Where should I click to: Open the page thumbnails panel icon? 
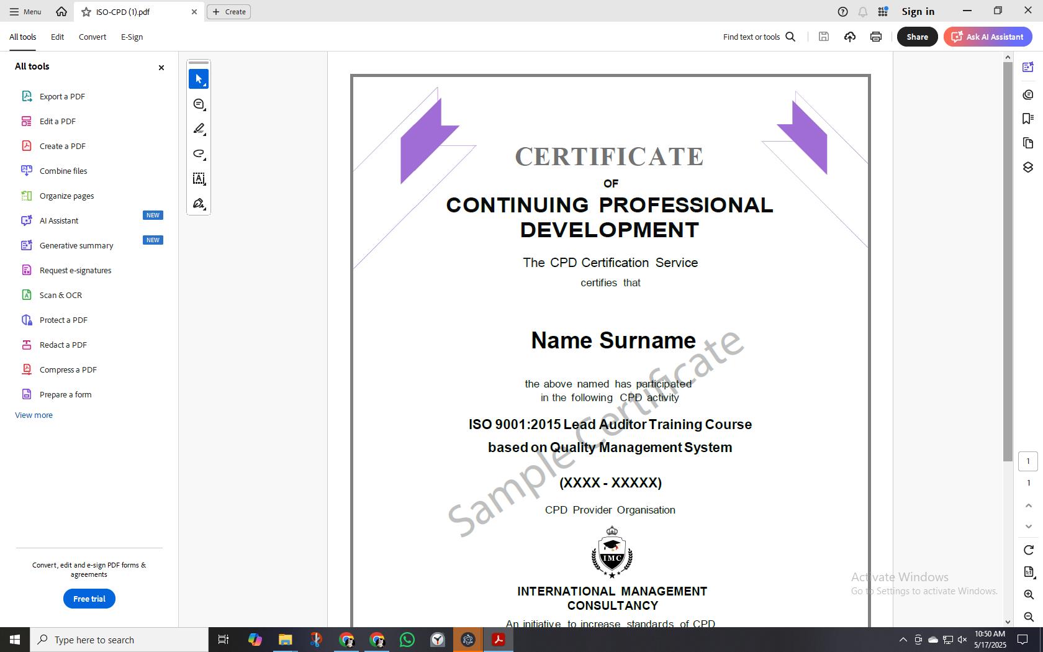tap(1028, 143)
